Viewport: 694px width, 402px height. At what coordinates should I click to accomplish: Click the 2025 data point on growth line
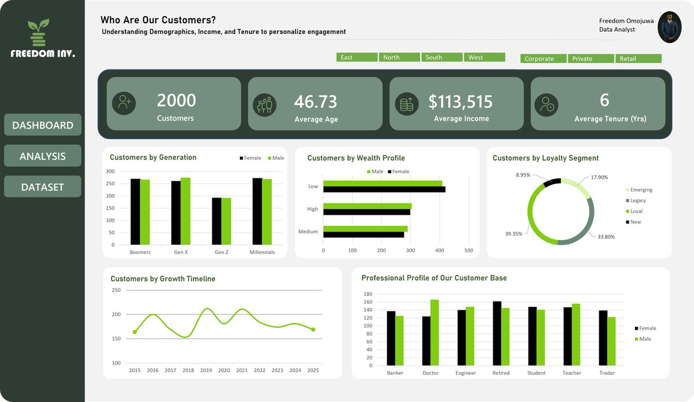pyautogui.click(x=313, y=329)
